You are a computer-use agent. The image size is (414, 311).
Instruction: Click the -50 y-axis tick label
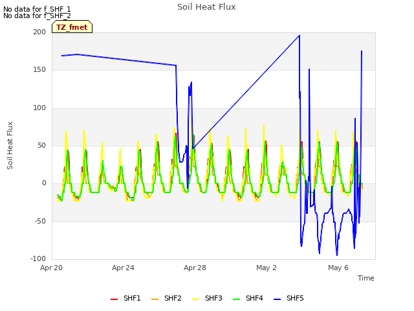[40, 222]
